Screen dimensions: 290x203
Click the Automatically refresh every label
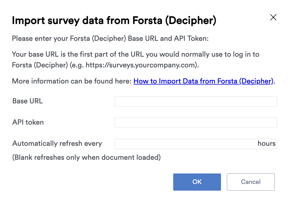point(57,143)
